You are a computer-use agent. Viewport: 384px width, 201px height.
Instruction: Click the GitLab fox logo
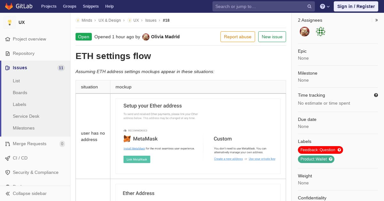[x=9, y=6]
